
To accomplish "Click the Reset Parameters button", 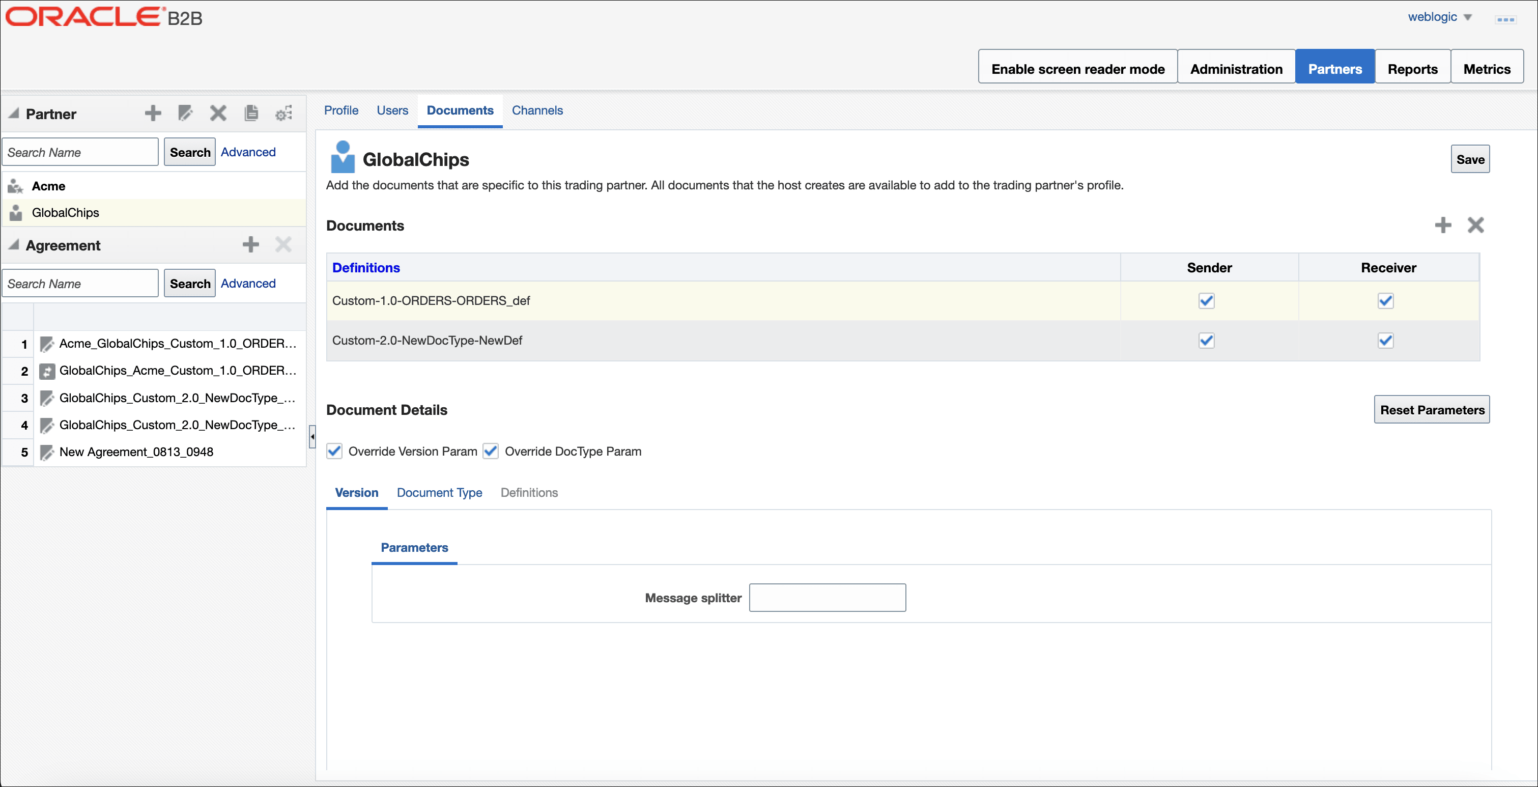I will coord(1432,410).
